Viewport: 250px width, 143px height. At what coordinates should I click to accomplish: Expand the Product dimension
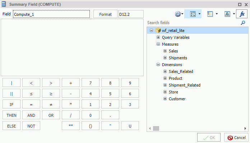pos(165,78)
